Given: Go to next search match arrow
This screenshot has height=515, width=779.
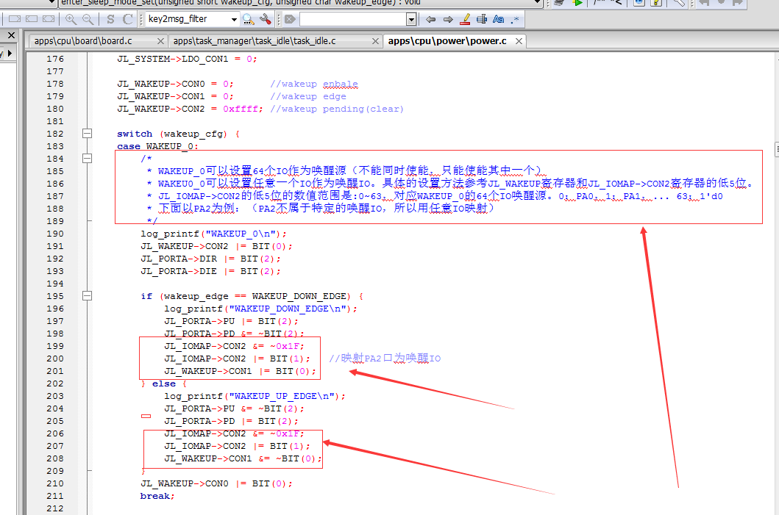Looking at the screenshot, I should coord(448,19).
